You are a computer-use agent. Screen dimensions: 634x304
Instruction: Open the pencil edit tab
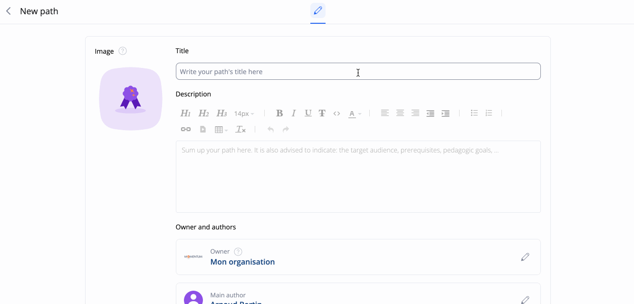pos(318,10)
